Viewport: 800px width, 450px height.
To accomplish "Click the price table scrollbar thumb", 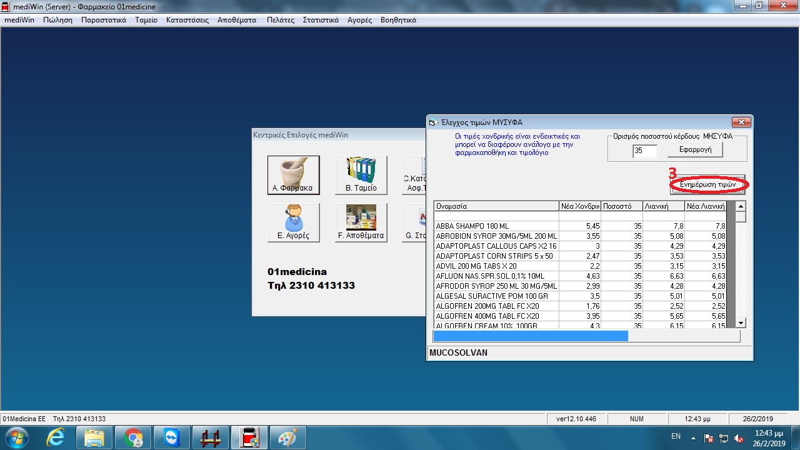I will [741, 217].
